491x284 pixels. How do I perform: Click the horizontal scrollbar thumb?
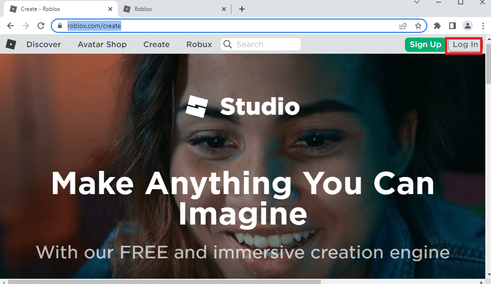click(x=164, y=282)
